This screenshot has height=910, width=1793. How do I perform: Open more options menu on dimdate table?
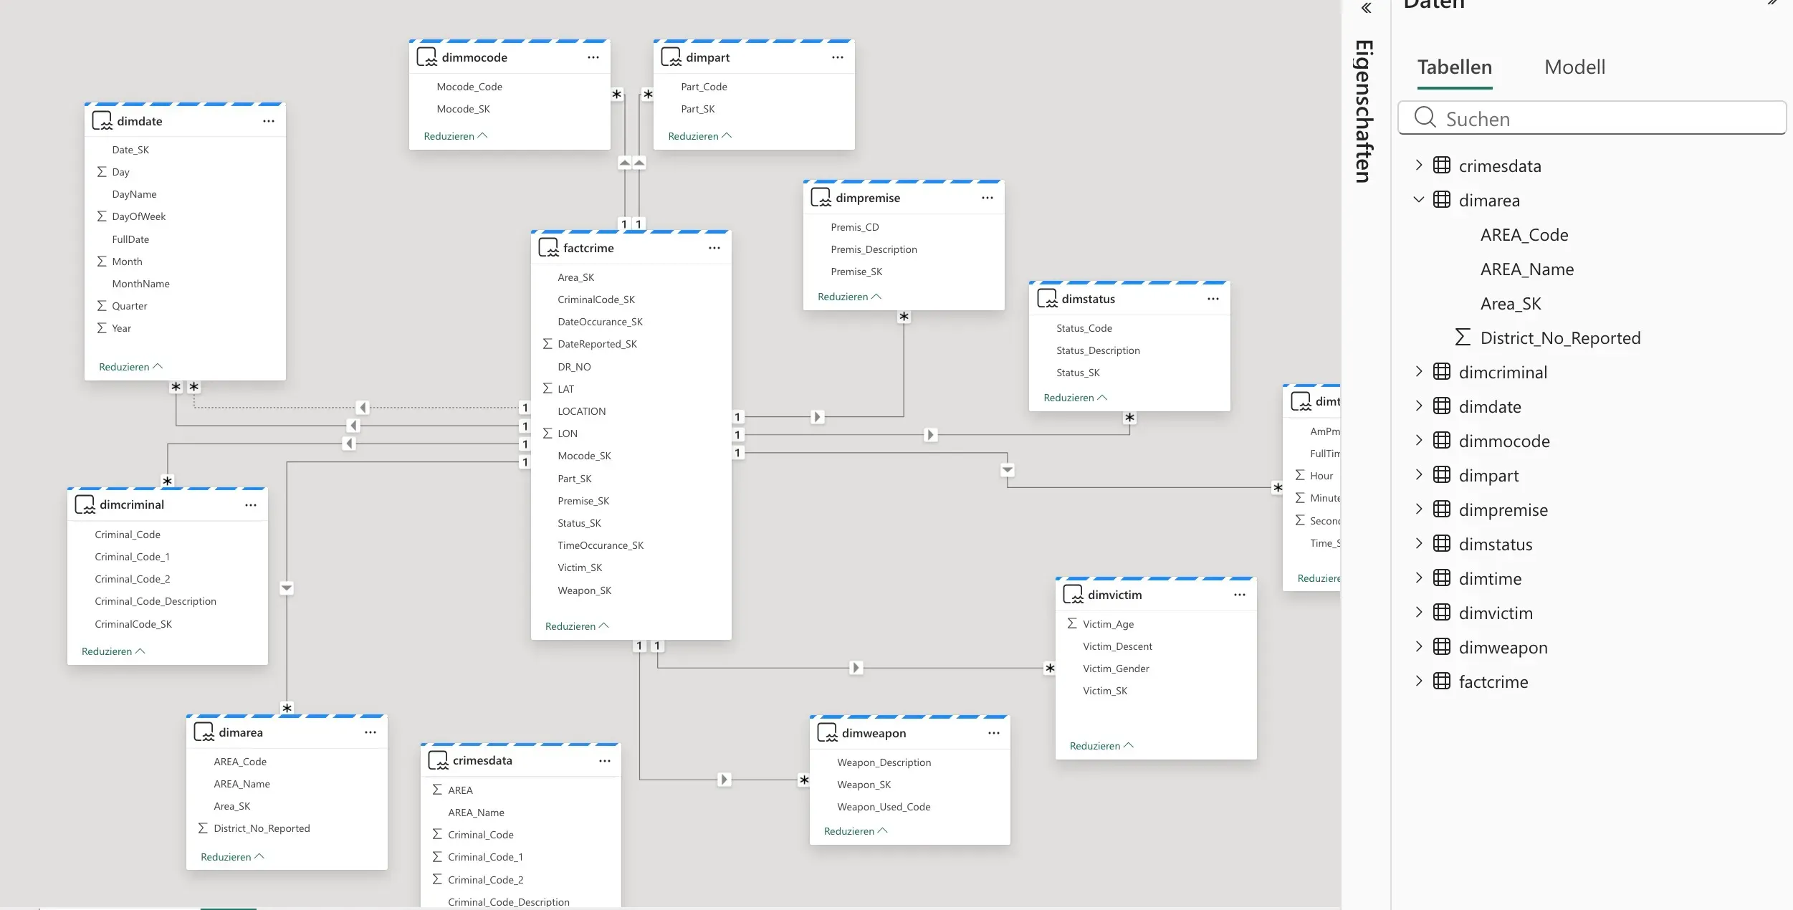(269, 120)
